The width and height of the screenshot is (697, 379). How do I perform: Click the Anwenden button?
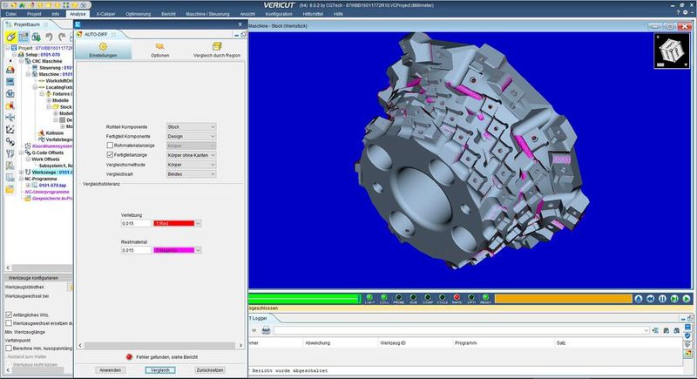click(x=111, y=369)
